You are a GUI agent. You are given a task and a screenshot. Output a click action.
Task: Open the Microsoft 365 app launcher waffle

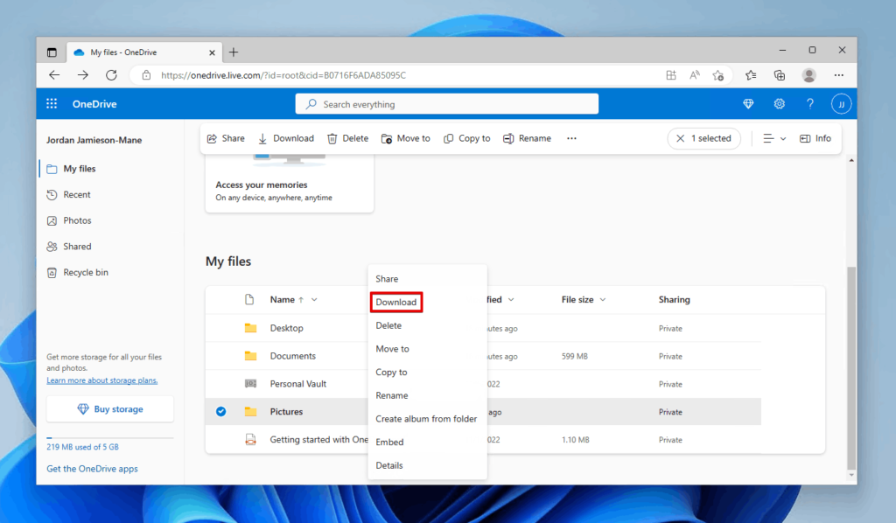52,103
